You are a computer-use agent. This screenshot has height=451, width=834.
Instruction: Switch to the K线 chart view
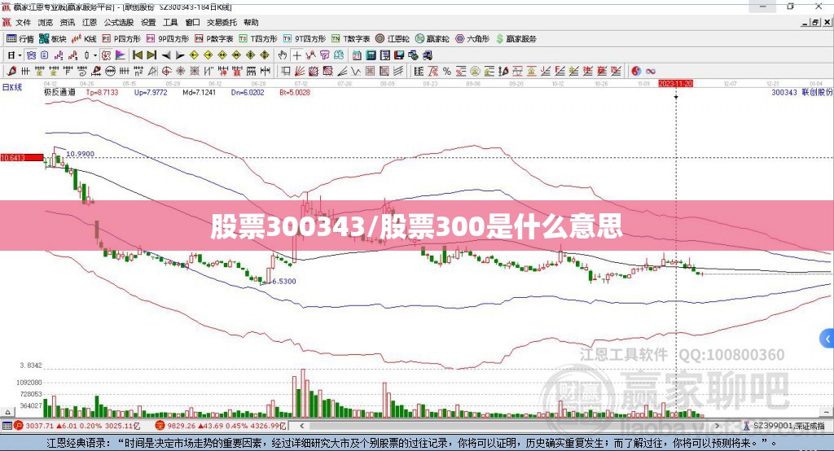pyautogui.click(x=84, y=39)
